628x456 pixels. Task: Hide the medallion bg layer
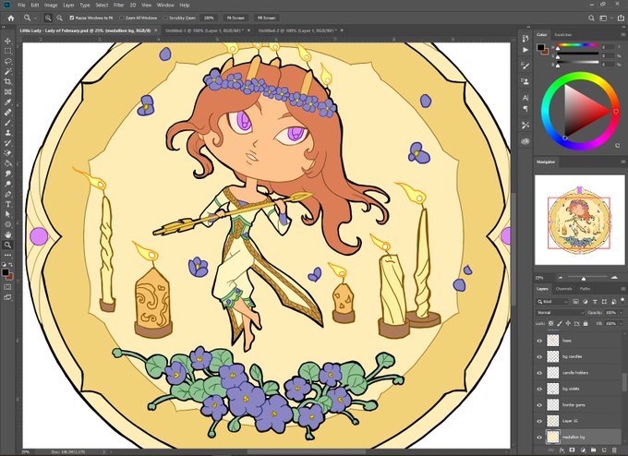539,438
